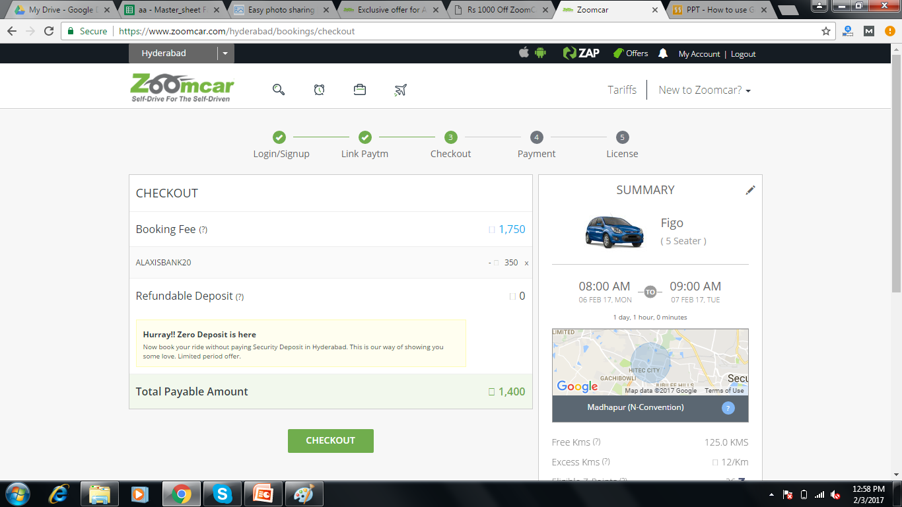Image resolution: width=902 pixels, height=507 pixels.
Task: Expand the New to Zoomcar? menu
Action: pos(705,90)
